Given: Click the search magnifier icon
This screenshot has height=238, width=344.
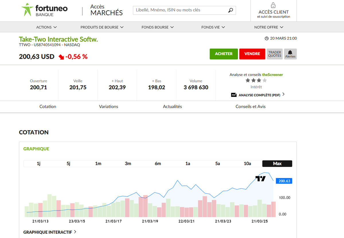Looking at the screenshot, I should (230, 10).
